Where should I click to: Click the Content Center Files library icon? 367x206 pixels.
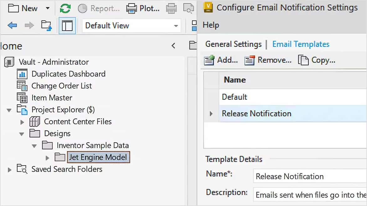coord(35,121)
